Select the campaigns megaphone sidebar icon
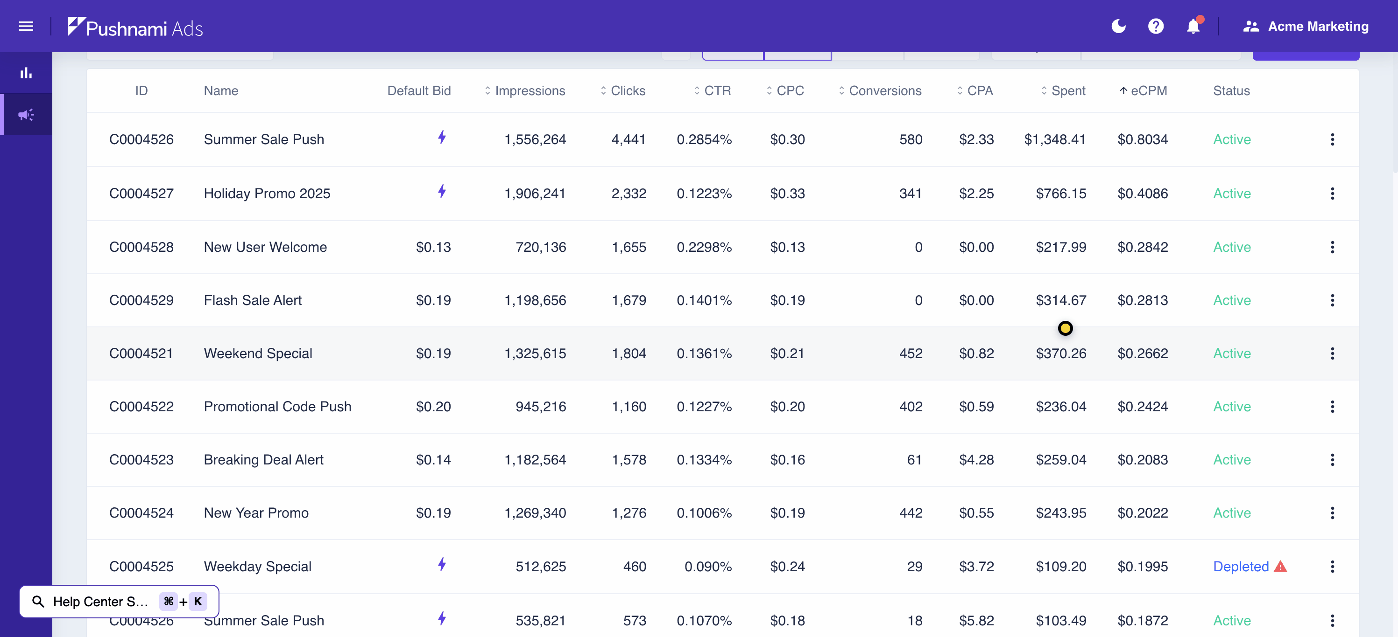The height and width of the screenshot is (637, 1398). [26, 115]
